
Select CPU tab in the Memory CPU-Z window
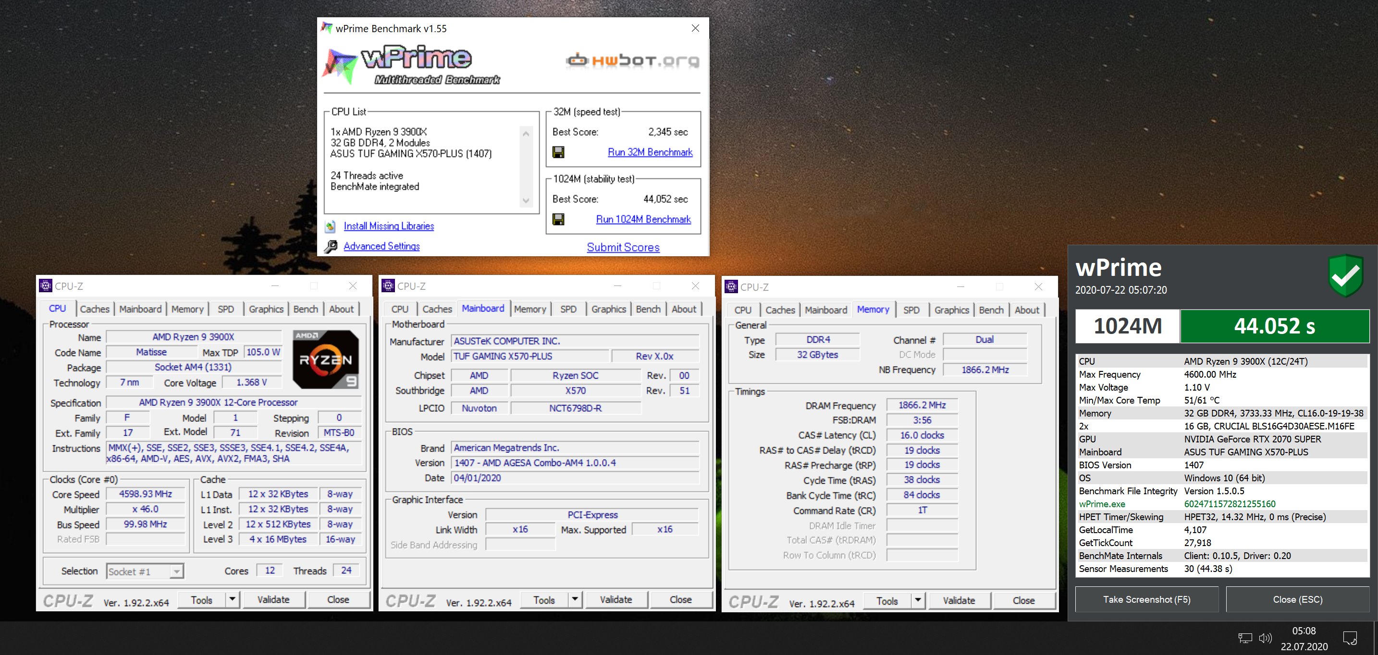pyautogui.click(x=742, y=310)
